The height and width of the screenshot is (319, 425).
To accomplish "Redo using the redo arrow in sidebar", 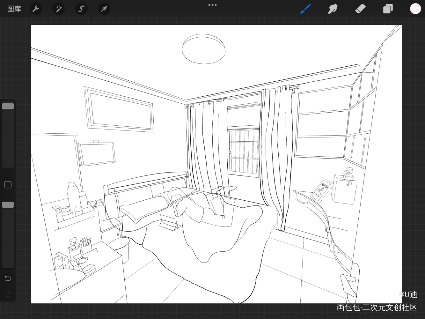I will [8, 293].
